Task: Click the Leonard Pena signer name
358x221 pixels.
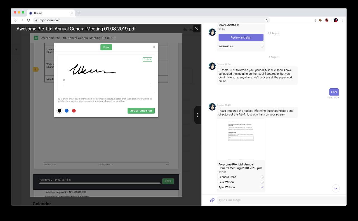Action: 227,177
